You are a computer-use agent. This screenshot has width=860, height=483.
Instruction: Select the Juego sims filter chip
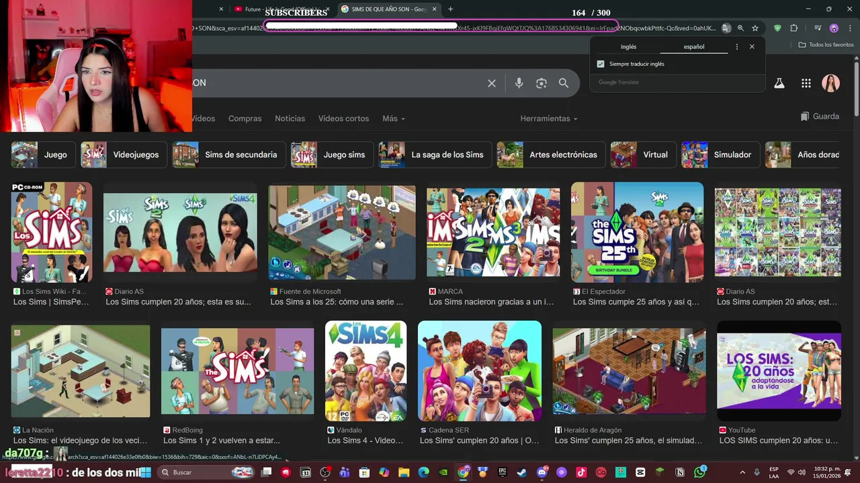[x=331, y=154]
